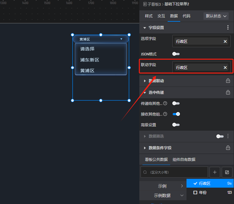234x204 pixels.
Task: Click the help icon next to 接收其他组
Action: coord(165,114)
